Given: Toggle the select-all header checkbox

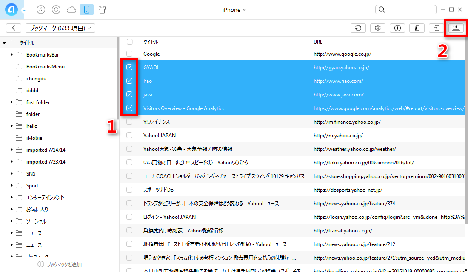Looking at the screenshot, I should click(x=129, y=42).
